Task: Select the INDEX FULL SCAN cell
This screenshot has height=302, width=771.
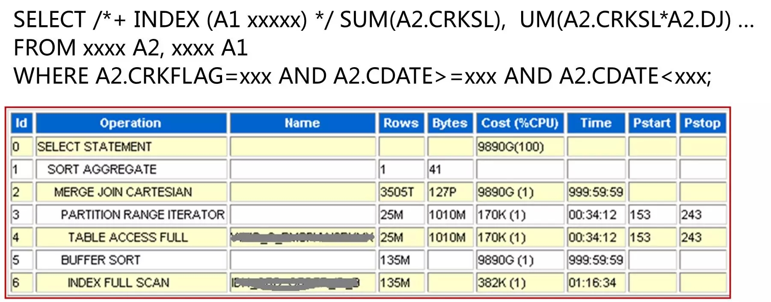Action: (x=131, y=283)
